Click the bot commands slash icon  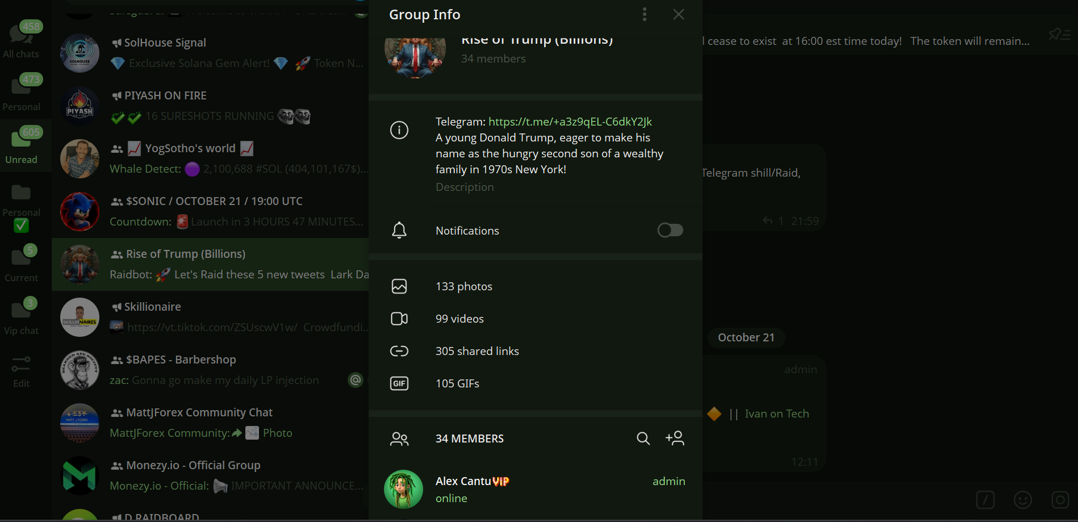985,500
